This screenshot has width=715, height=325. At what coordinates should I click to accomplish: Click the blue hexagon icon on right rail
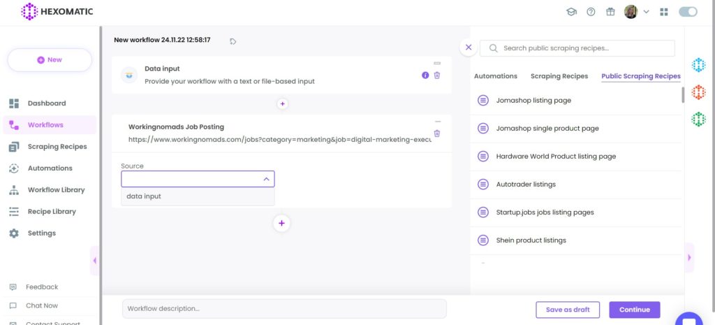[698, 65]
